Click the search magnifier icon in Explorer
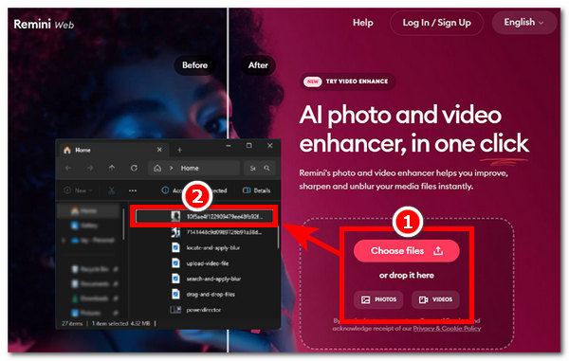Screen dimensions: 569x361 pos(267,168)
